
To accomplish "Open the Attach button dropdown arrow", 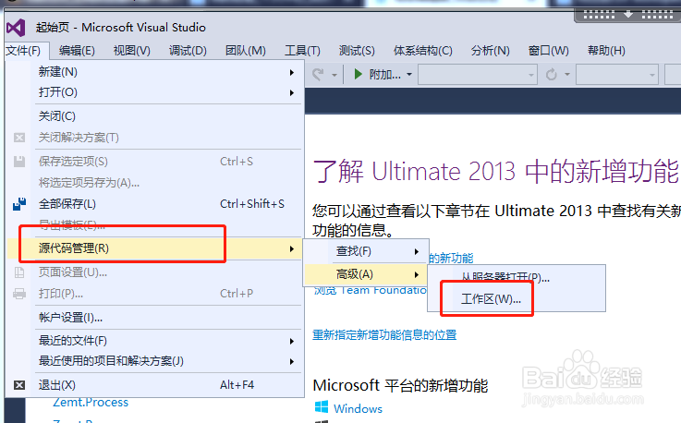I will tap(409, 75).
